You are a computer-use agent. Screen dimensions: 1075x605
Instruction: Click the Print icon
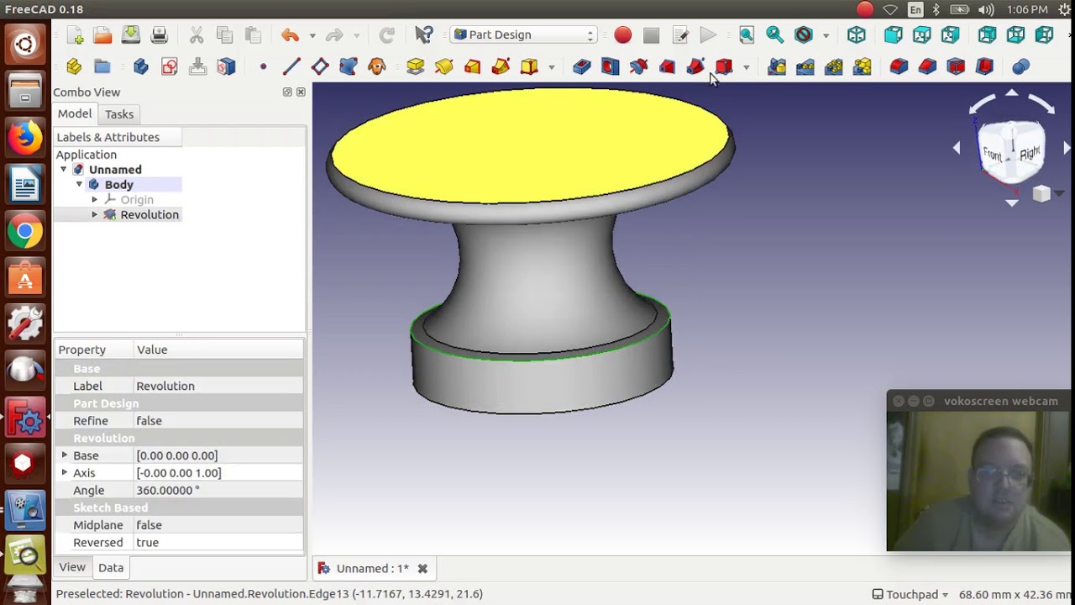pos(160,35)
